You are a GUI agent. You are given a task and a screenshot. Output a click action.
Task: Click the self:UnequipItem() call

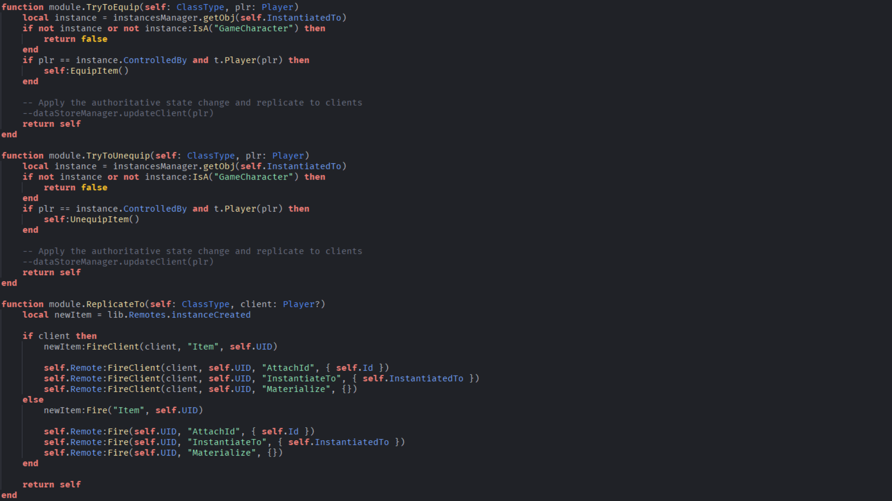tap(91, 219)
